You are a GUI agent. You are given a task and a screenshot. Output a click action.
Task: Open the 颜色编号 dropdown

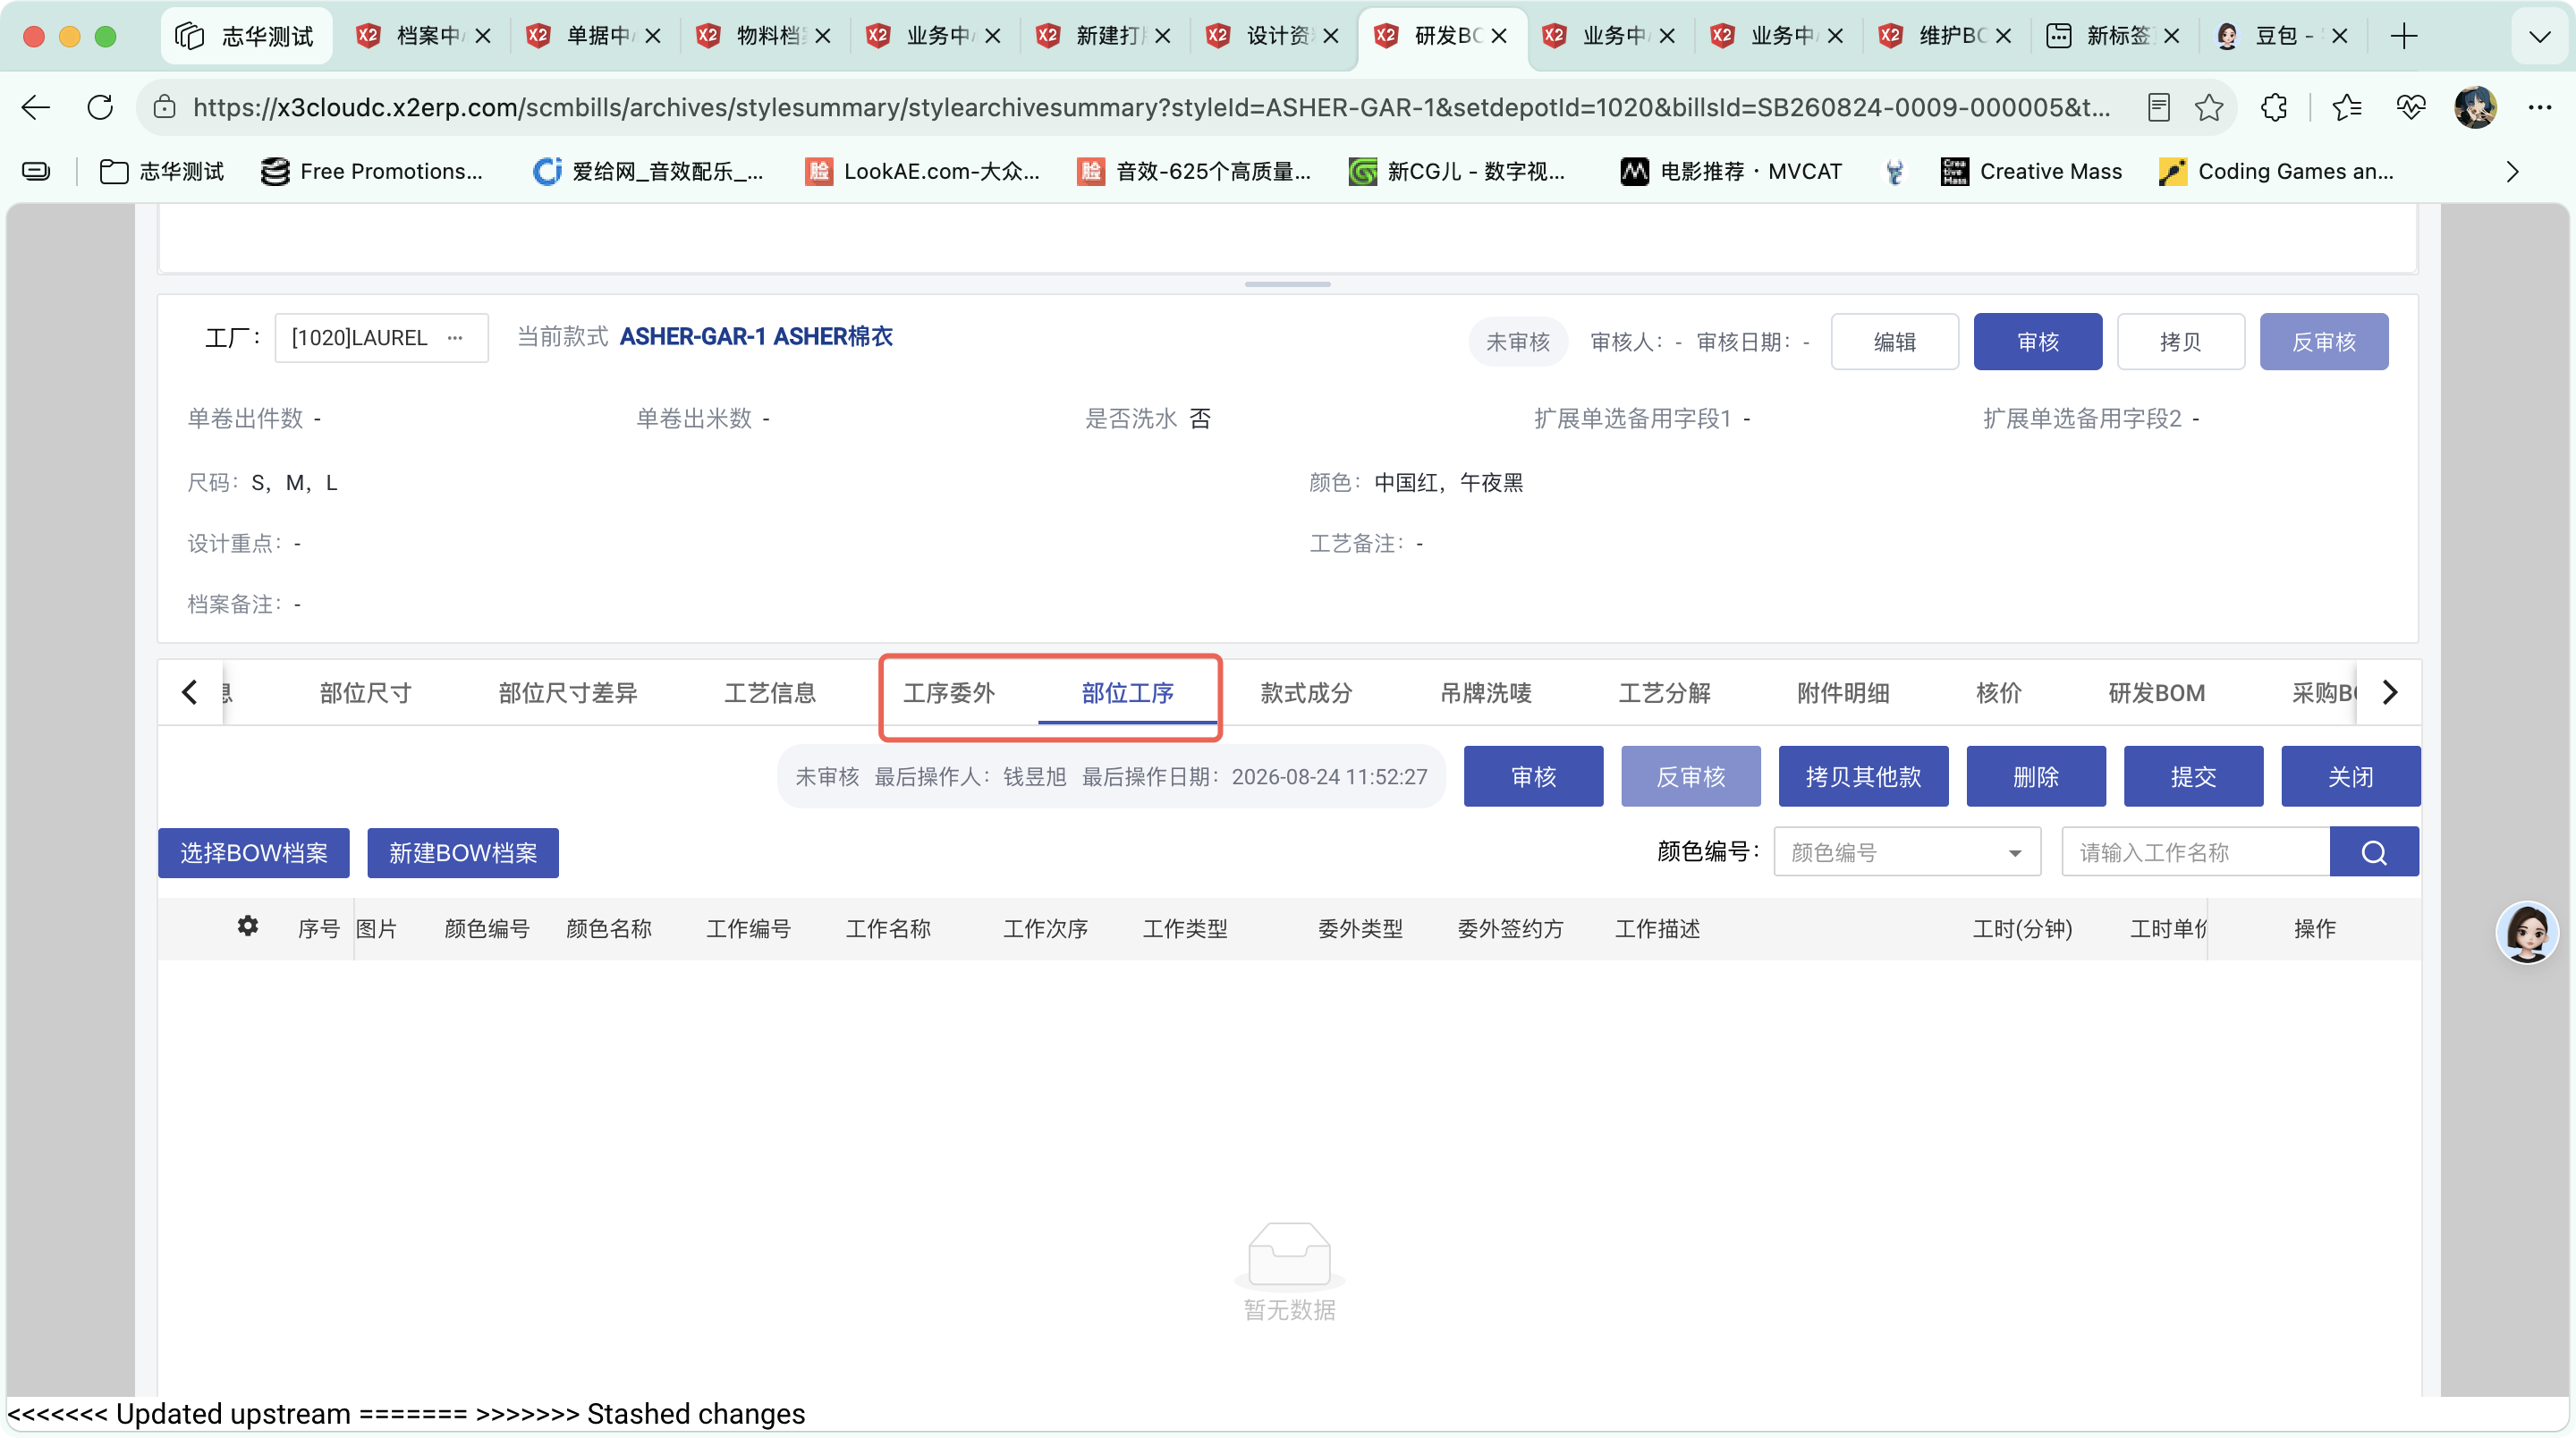click(1907, 852)
